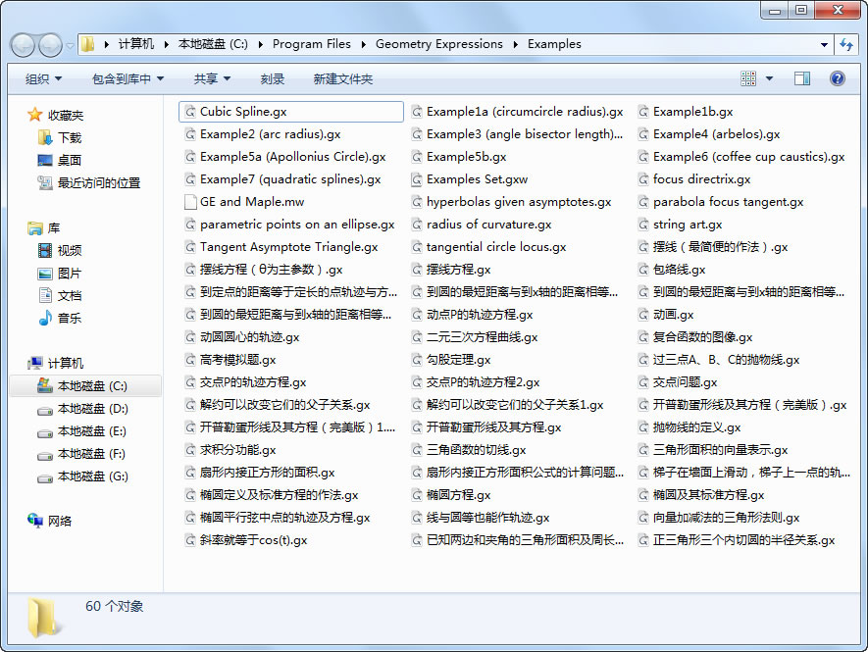868x652 pixels.
Task: Select the 计算机 breadcrumb segment
Action: pos(136,44)
